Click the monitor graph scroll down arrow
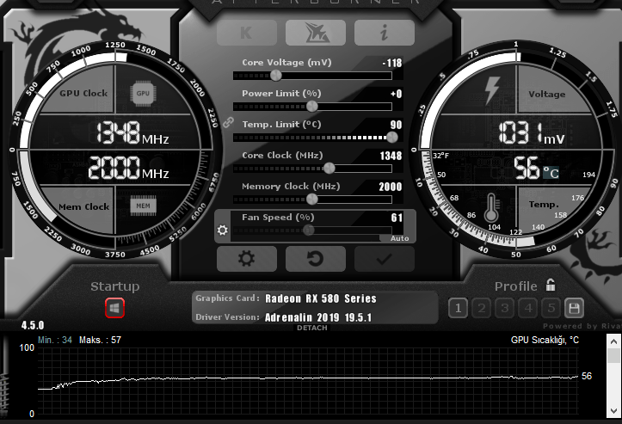The image size is (622, 424). [613, 411]
